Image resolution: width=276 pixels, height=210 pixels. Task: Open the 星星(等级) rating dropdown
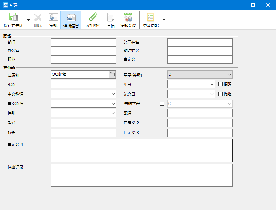tap(200, 75)
